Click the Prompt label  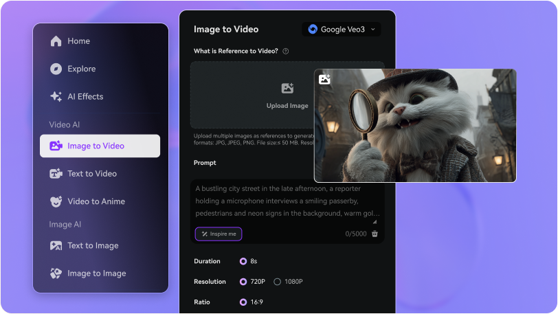pos(205,163)
